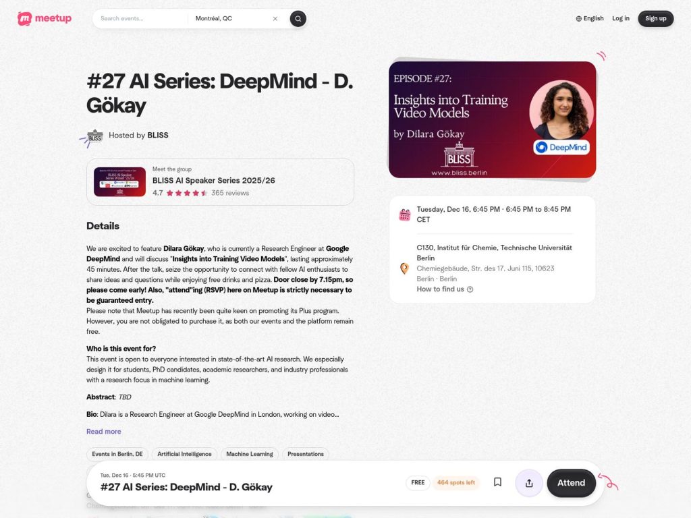Click the globe language icon

pos(578,18)
